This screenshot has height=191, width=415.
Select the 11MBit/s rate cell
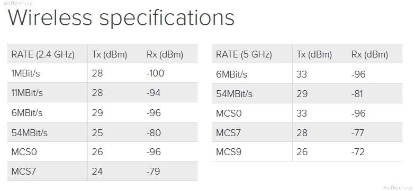coord(27,93)
